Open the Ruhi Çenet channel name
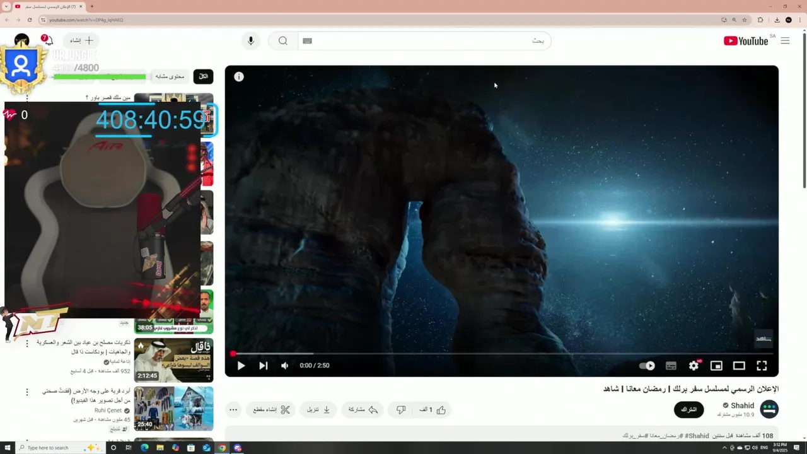 [x=108, y=410]
